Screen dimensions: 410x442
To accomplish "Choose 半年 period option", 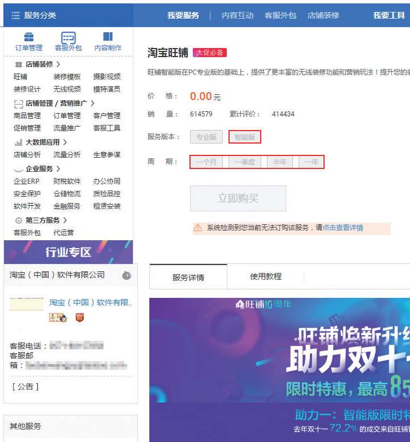I will click(280, 162).
